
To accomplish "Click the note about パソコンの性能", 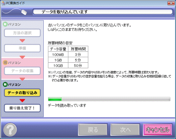I will click(104, 72).
